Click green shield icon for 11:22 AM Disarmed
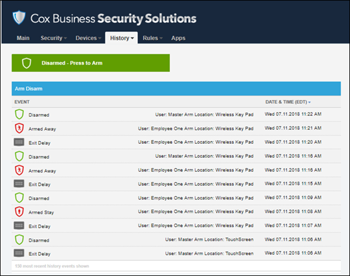This screenshot has width=350, height=276. (x=19, y=115)
